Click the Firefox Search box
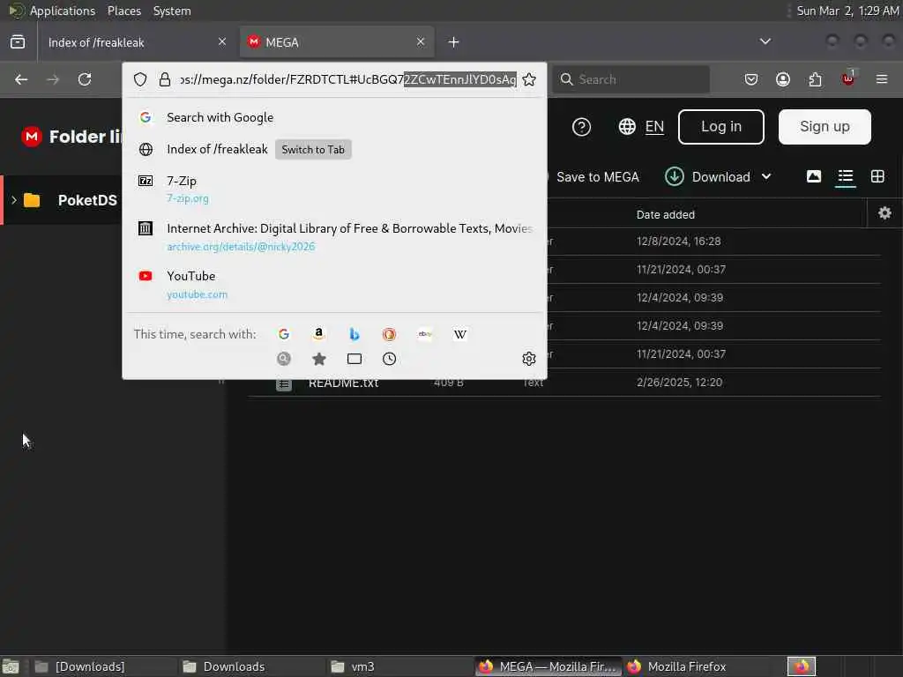Screen dimensions: 903x677 tap(631, 79)
